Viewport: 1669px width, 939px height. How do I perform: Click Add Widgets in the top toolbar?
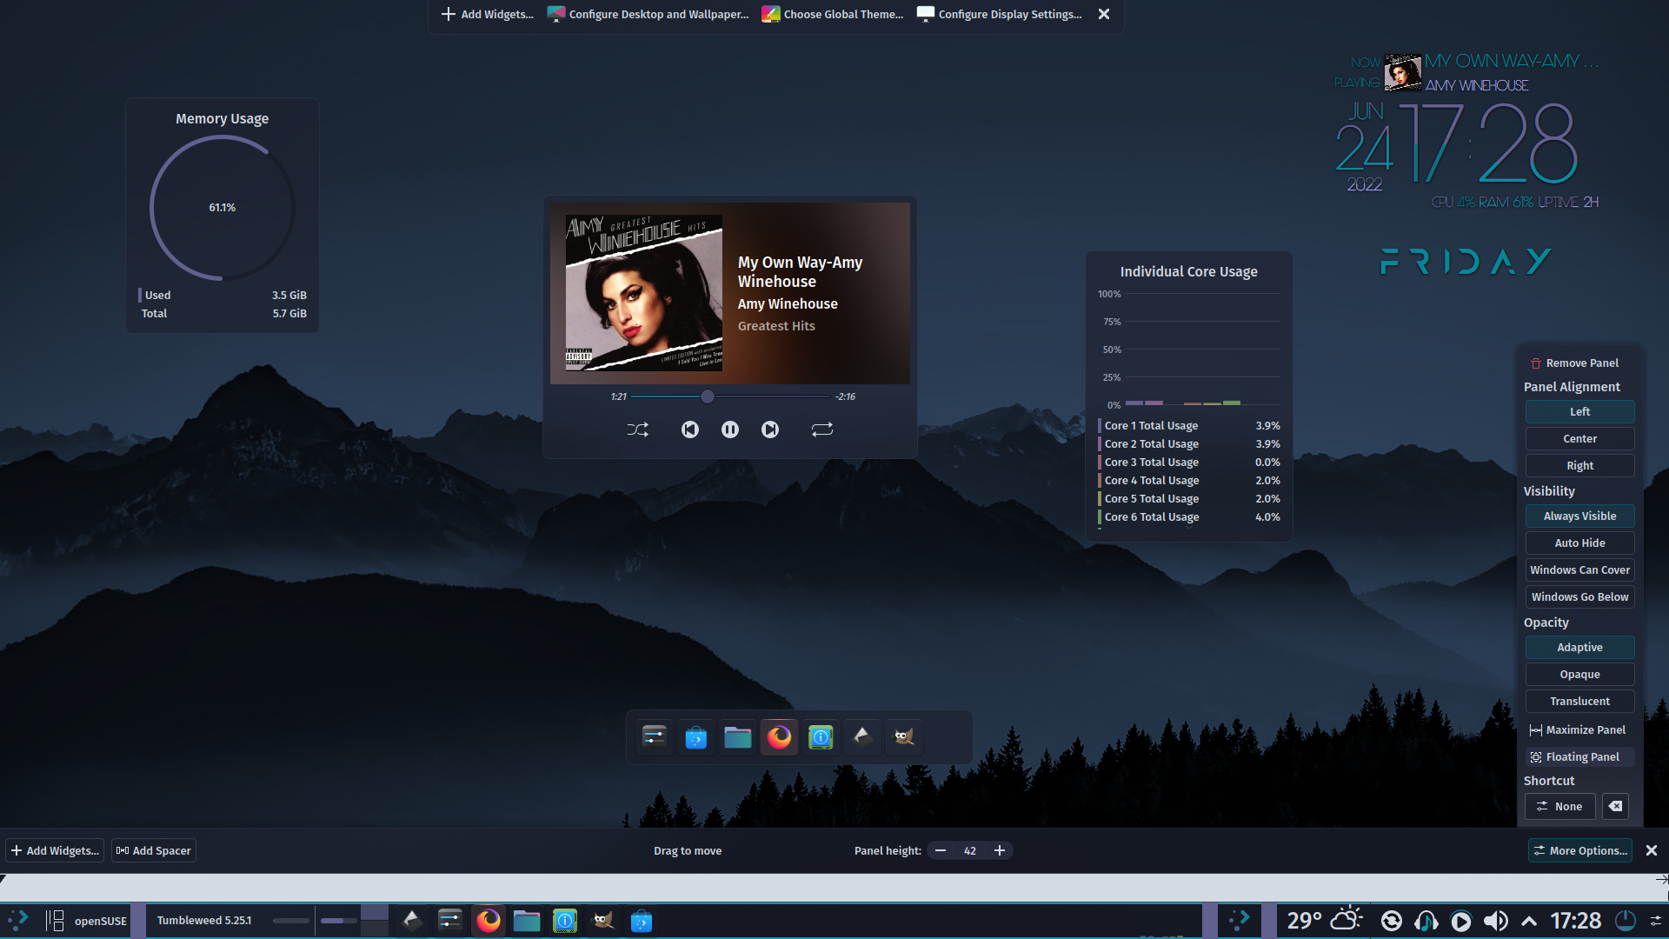pos(488,15)
